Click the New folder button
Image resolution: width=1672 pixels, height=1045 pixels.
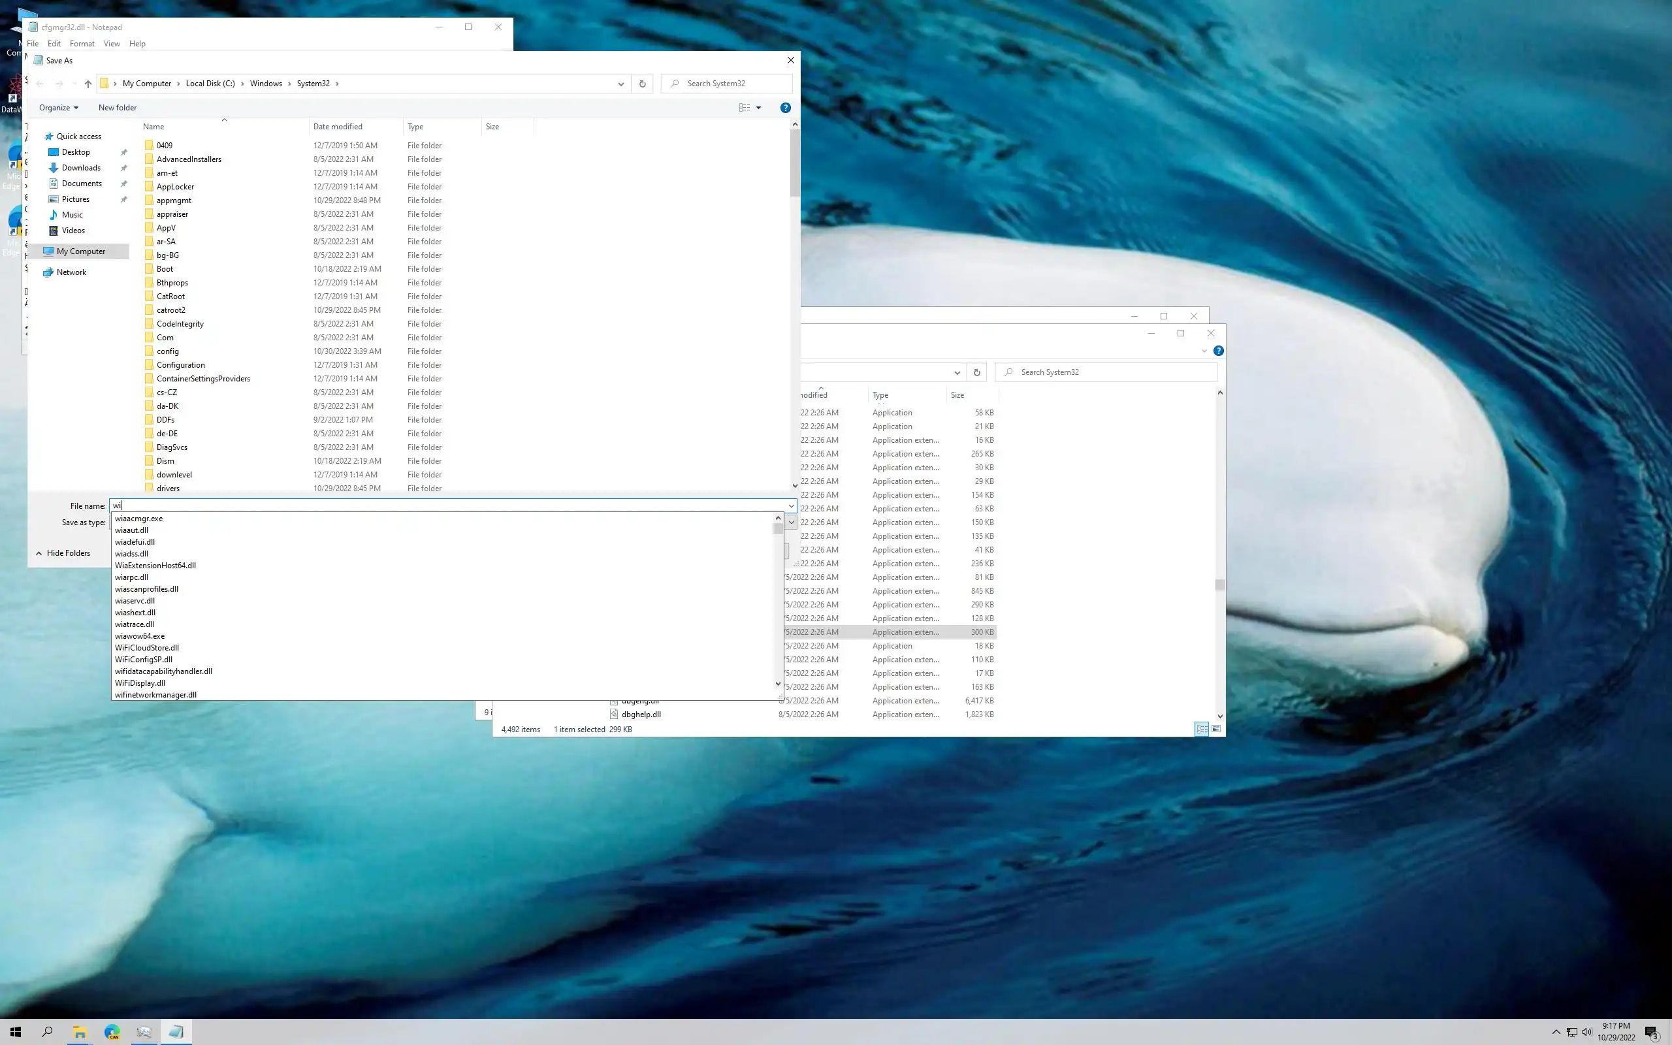[118, 108]
